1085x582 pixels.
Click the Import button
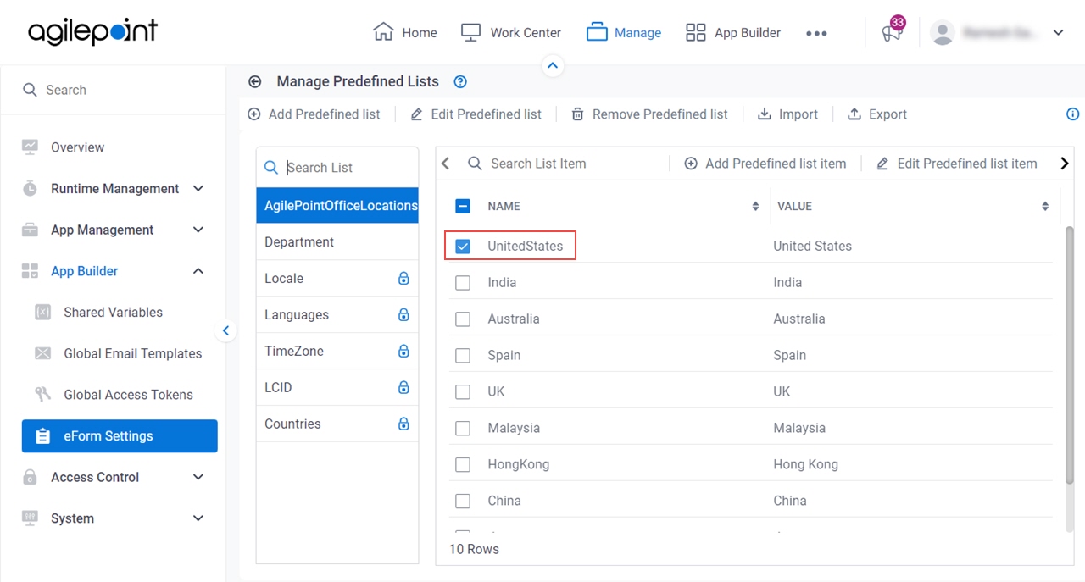coord(787,114)
